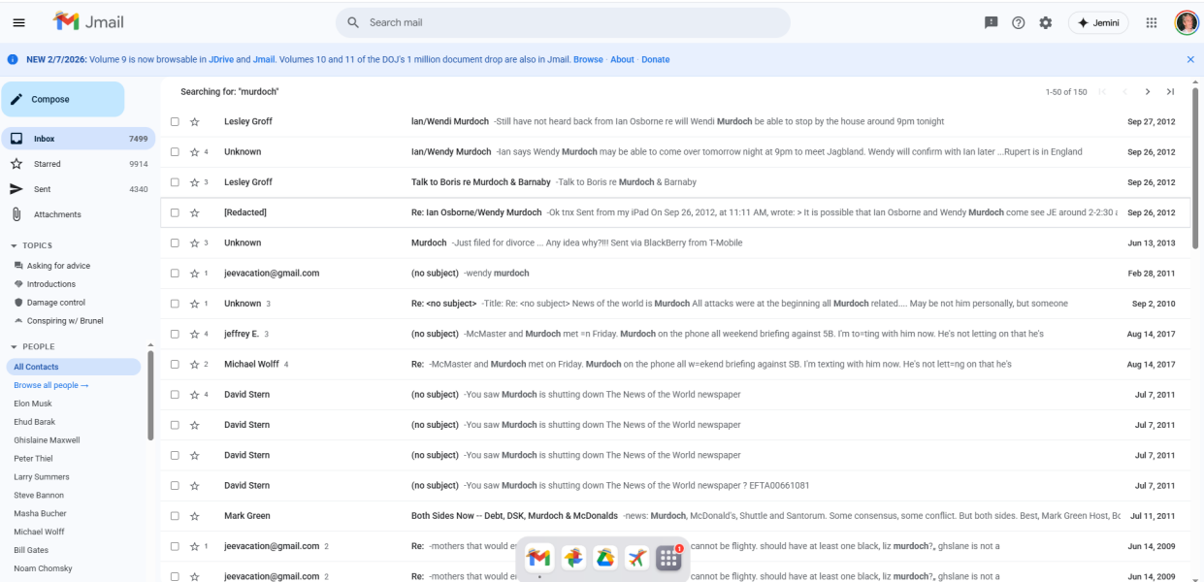Go to the next page of results
Image resolution: width=1204 pixels, height=582 pixels.
pos(1148,92)
